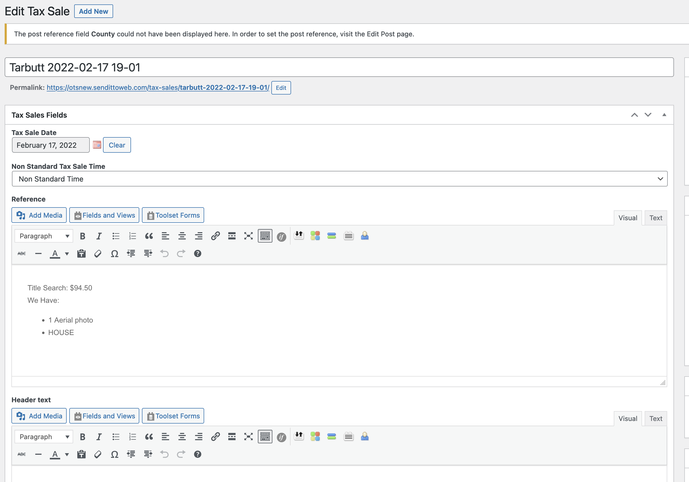Switch Header text editor to Visual tab

coord(628,419)
